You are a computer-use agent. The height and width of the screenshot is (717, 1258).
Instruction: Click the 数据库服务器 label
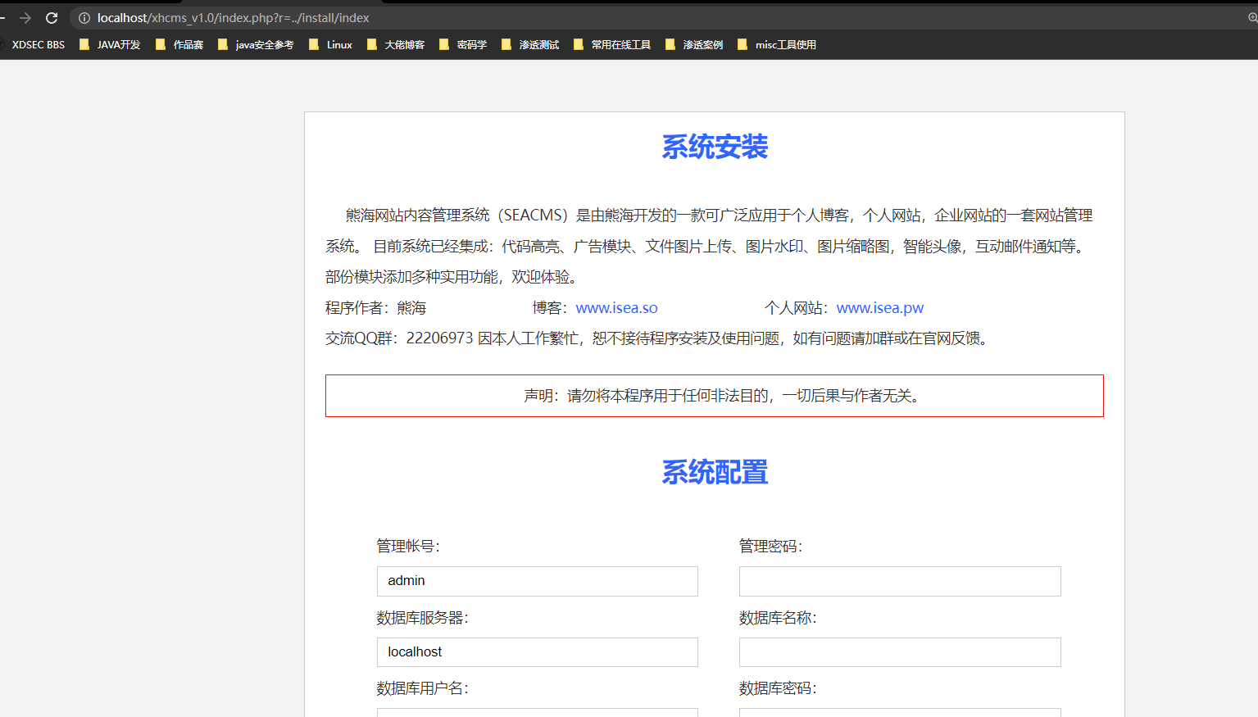pos(422,618)
